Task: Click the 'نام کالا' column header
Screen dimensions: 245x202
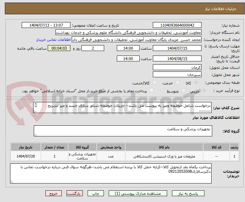Action: (x=164, y=147)
